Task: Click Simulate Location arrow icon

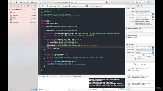Action: [69, 76]
